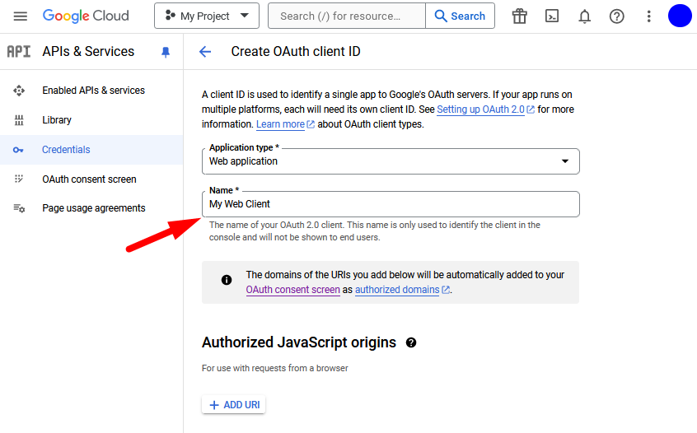Click the Enabled APIs diamond icon

point(19,91)
